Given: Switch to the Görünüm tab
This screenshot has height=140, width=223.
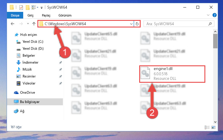Looking at the screenshot, I should click(x=65, y=15).
